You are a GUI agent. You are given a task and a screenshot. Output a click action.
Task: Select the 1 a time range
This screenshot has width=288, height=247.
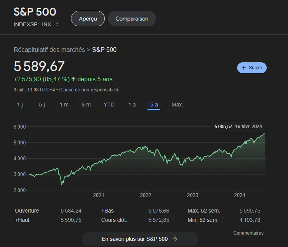coord(132,105)
